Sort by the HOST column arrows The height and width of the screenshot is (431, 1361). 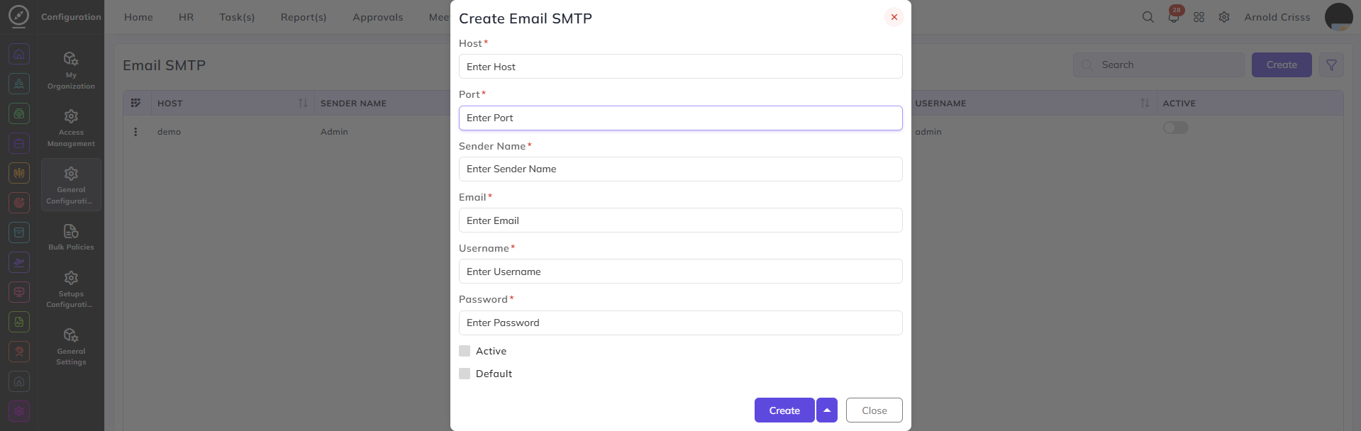[303, 103]
